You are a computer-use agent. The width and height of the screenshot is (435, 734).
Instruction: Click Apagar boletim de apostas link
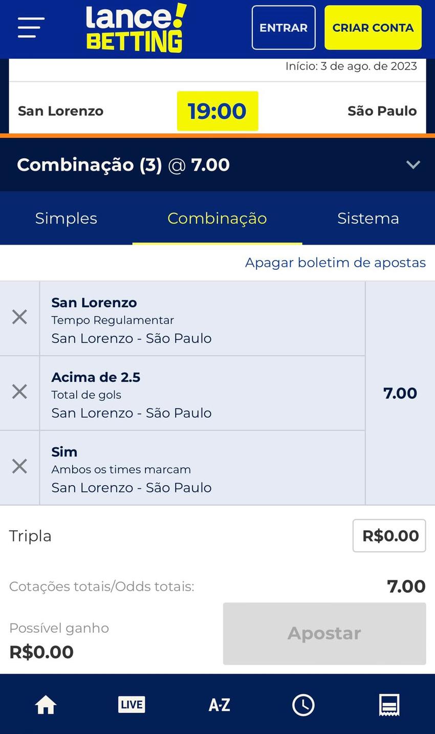pos(335,263)
